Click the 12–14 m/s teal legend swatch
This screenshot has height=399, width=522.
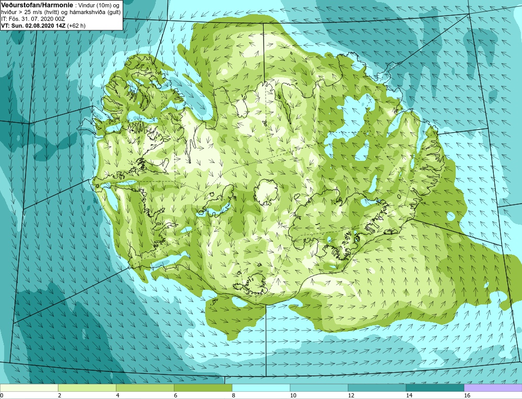[x=376, y=388]
